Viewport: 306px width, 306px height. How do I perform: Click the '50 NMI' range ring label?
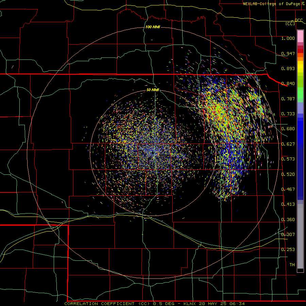153,90
